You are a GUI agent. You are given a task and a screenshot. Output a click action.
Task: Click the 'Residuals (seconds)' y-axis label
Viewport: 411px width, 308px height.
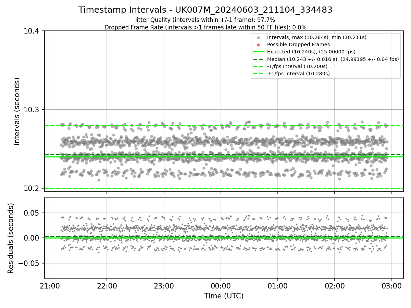[11, 238]
